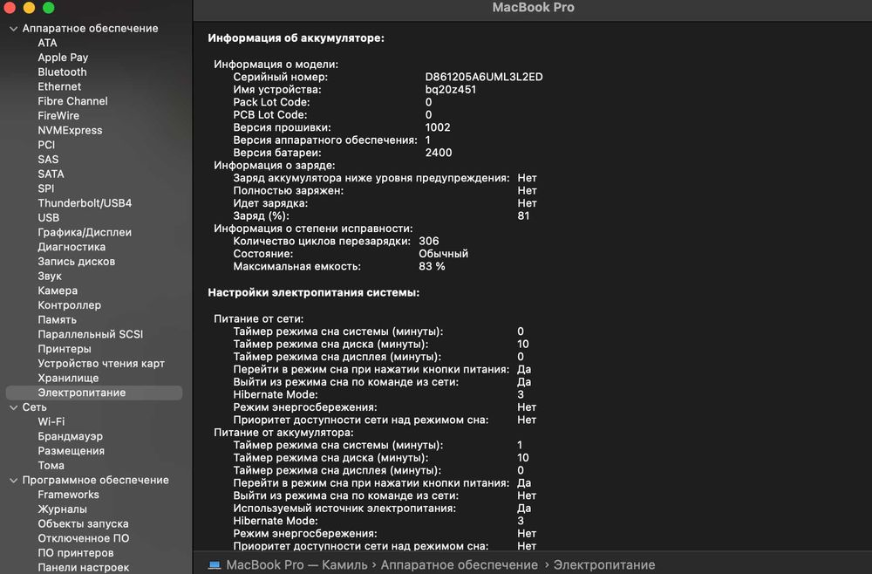
Task: Click maximum capacity value 83 %
Action: (433, 266)
